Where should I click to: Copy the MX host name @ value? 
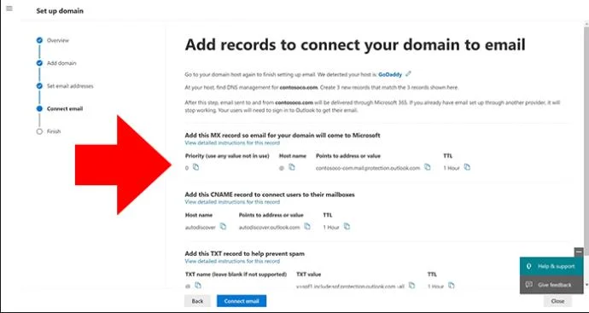pos(292,167)
